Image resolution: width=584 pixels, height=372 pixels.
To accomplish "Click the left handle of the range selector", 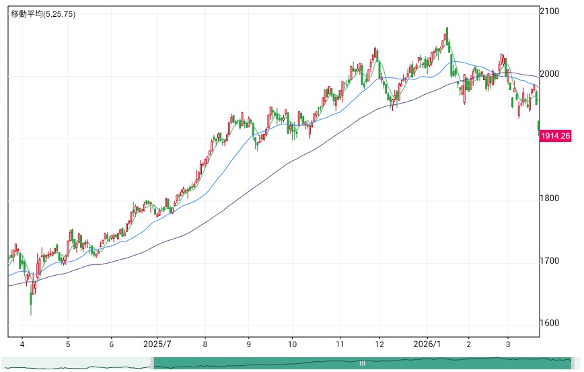I will pyautogui.click(x=152, y=363).
